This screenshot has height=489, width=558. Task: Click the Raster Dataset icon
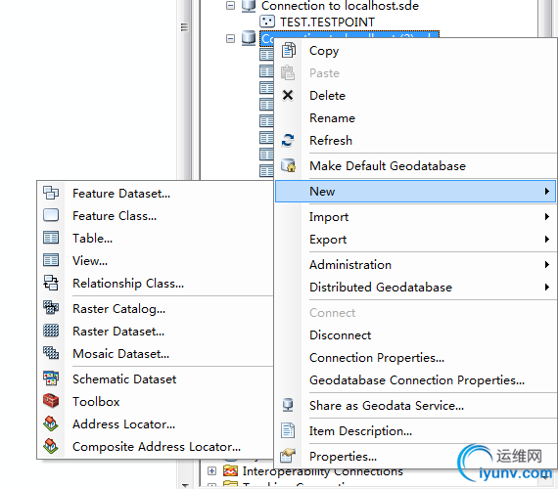pos(51,331)
